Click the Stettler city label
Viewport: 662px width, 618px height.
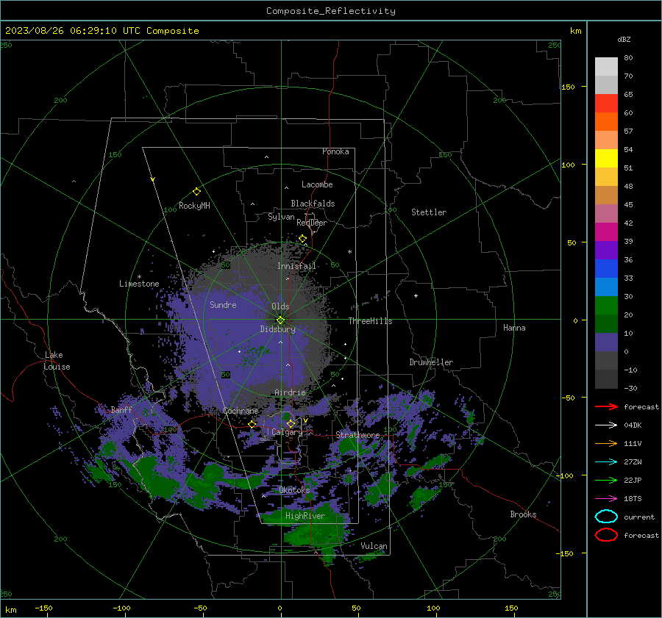coord(429,212)
